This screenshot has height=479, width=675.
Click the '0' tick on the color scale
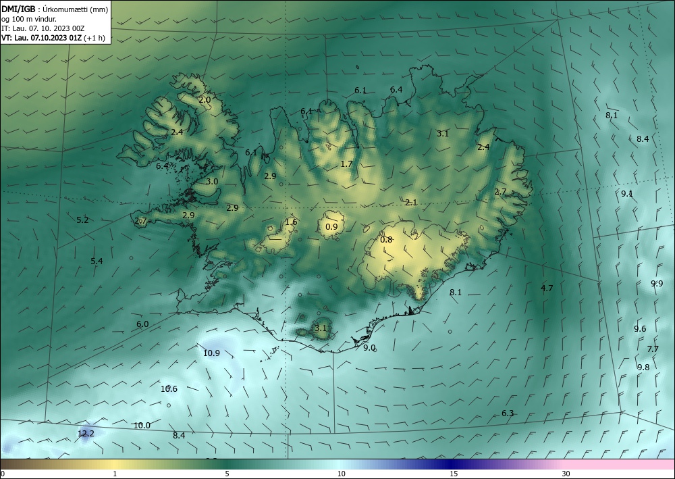3,474
